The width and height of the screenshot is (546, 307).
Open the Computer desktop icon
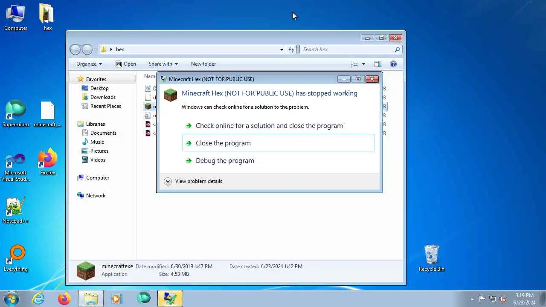click(16, 17)
